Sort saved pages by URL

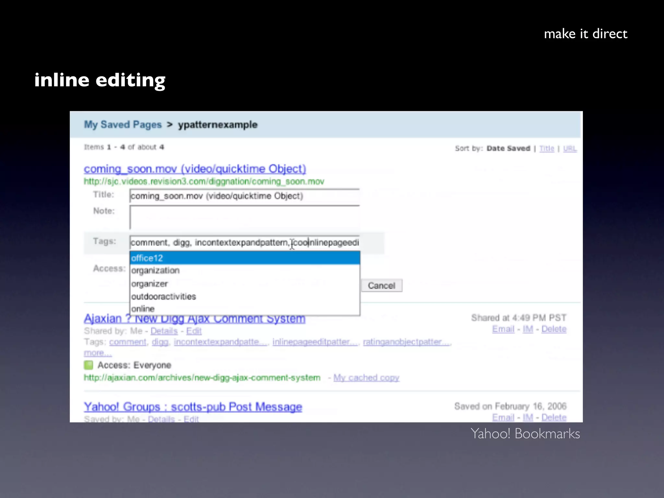(x=570, y=148)
